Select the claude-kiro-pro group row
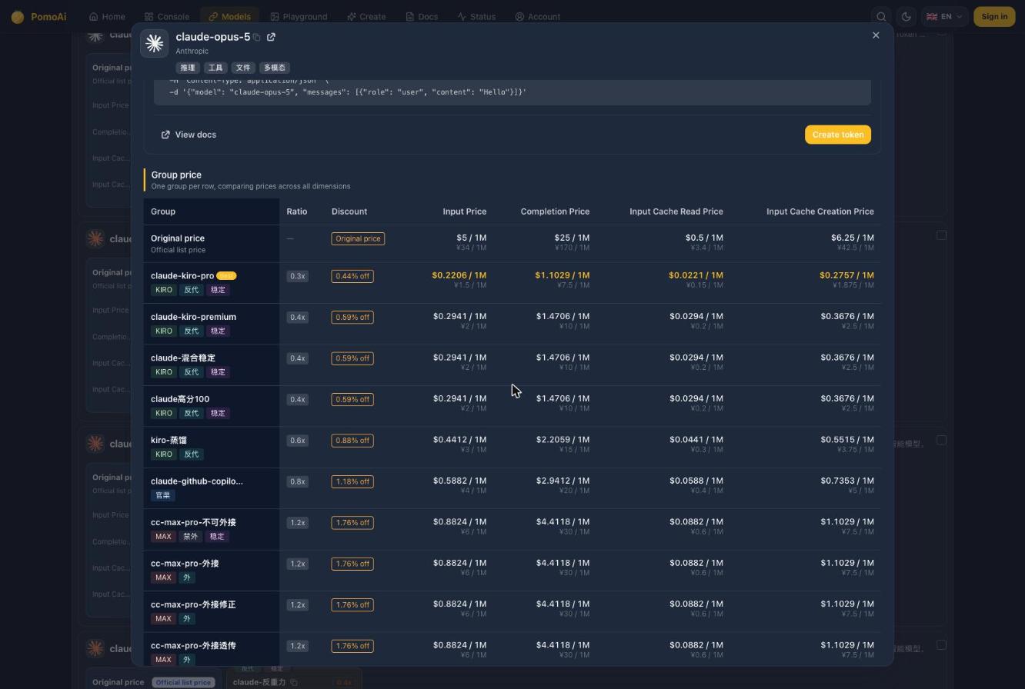Image resolution: width=1025 pixels, height=689 pixels. click(512, 282)
